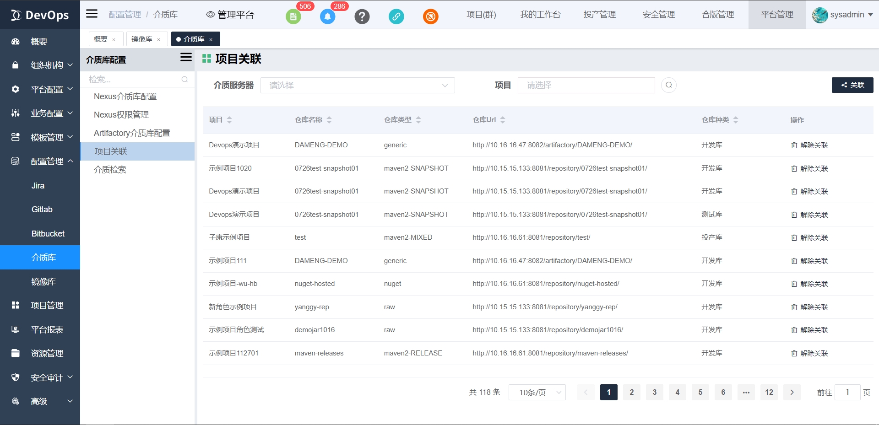
Task: Collapse the 介质库配置 panel menu icon
Action: 186,57
